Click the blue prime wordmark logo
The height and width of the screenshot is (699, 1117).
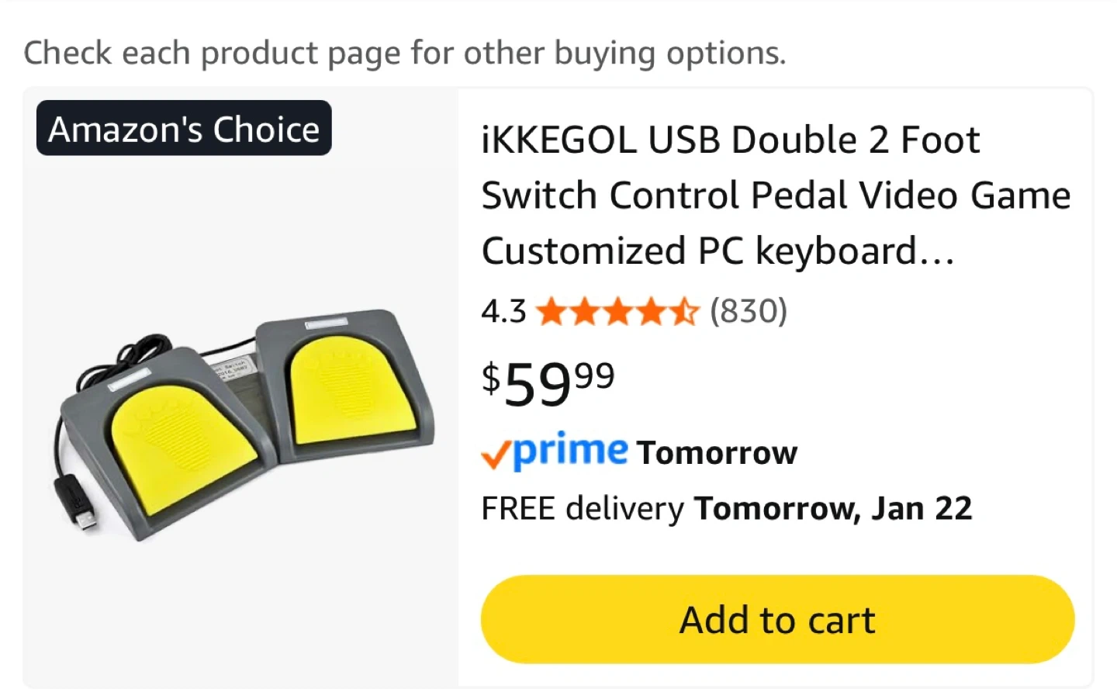[x=570, y=451]
